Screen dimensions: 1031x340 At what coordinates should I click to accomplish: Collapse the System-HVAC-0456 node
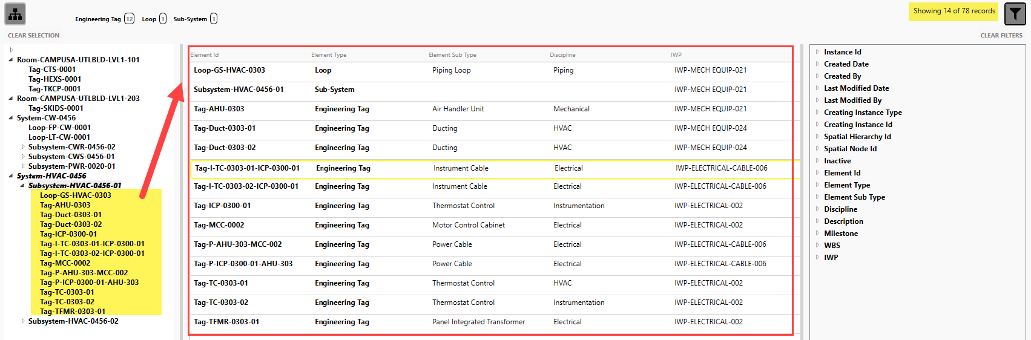11,176
